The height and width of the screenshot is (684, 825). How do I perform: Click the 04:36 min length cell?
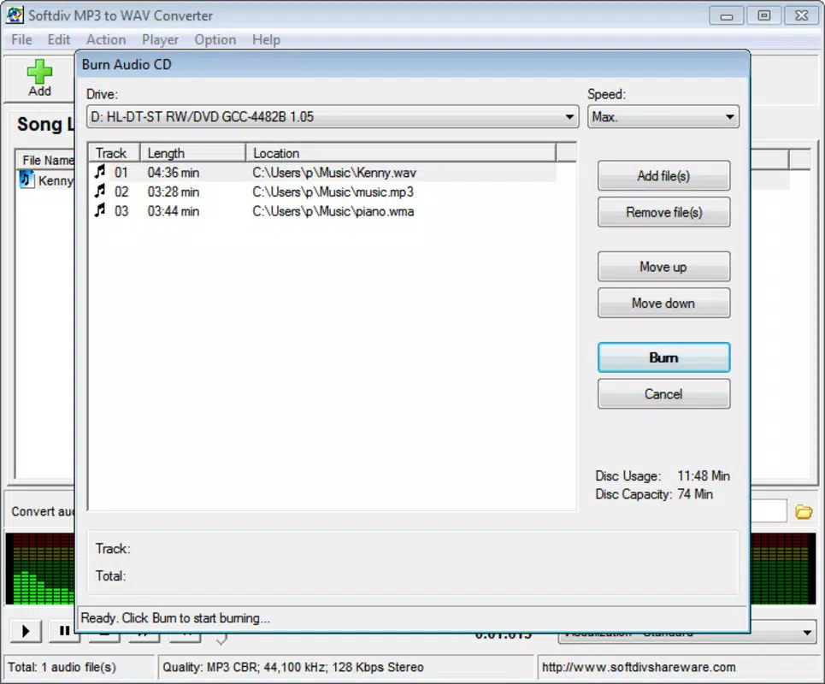[173, 173]
